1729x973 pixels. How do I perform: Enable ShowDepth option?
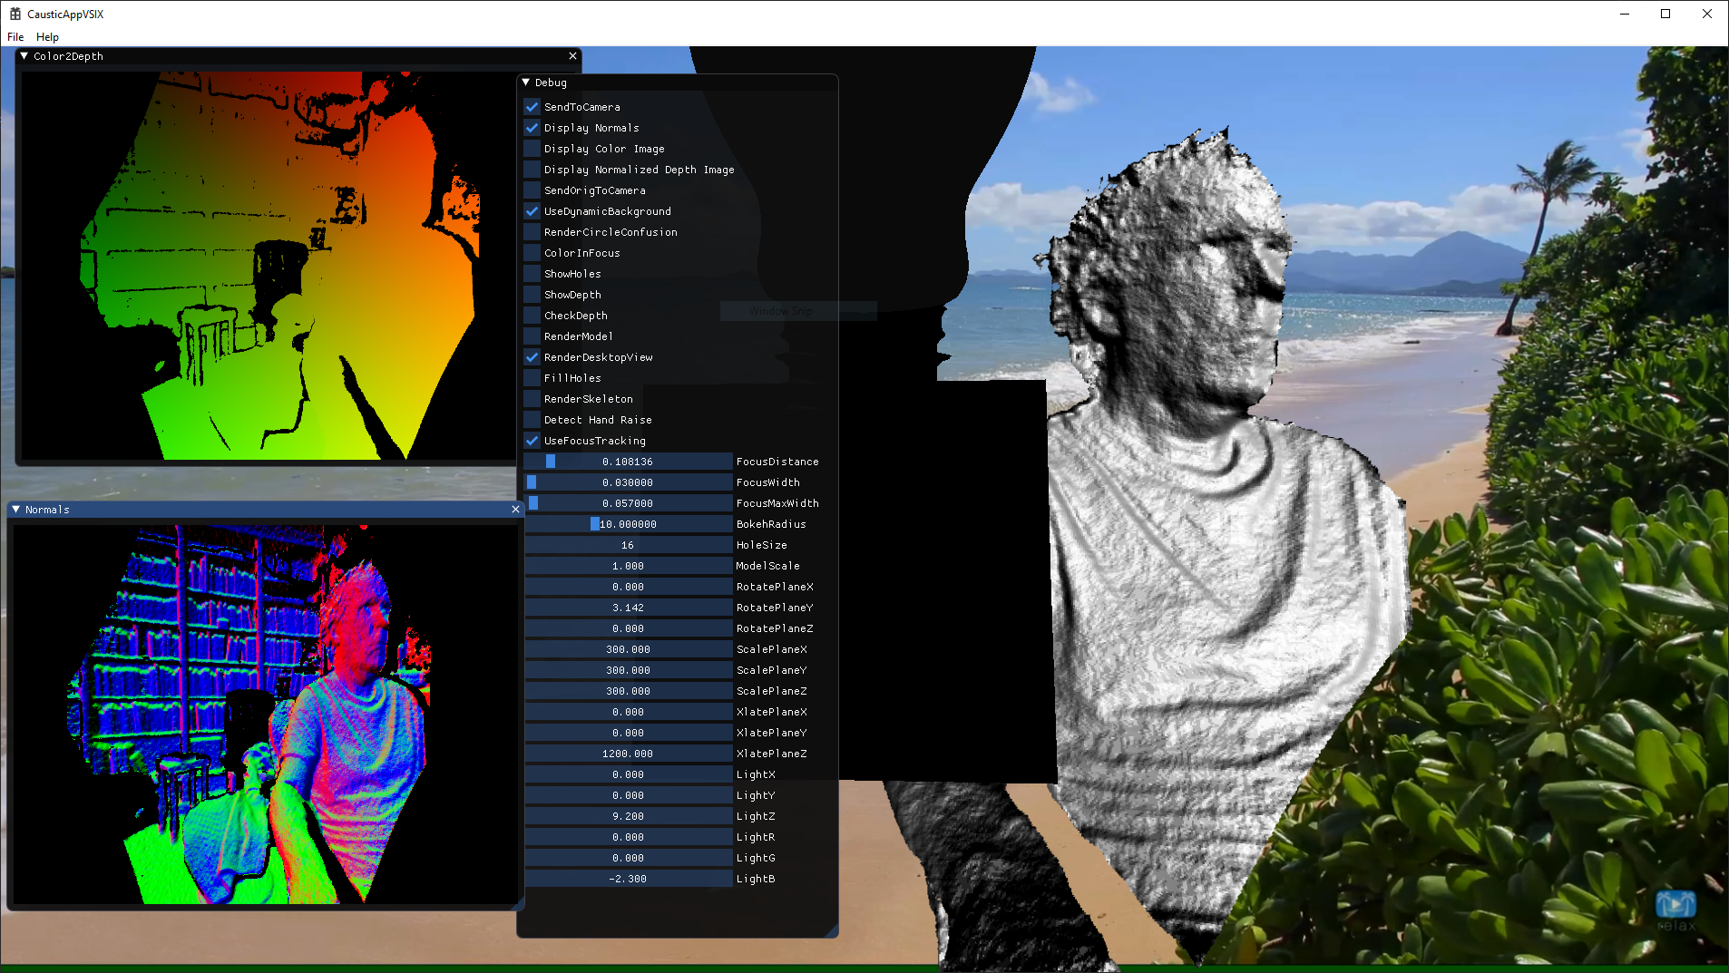point(532,295)
